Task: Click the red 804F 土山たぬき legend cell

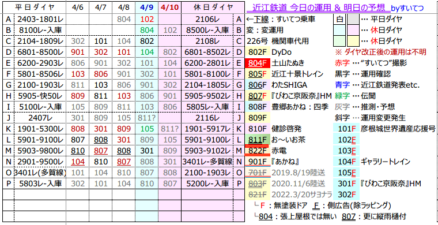Action: coord(257,63)
